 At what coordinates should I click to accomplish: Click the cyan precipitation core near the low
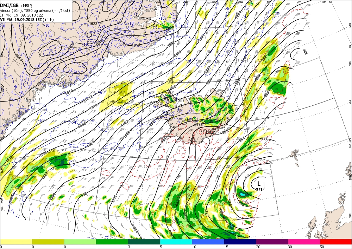pos(243,194)
